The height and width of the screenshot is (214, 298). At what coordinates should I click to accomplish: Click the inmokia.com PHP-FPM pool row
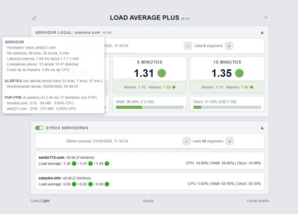click(40, 103)
